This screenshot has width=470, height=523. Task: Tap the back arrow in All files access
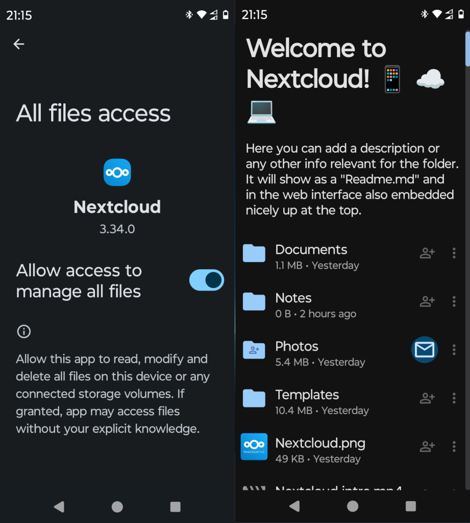[x=19, y=44]
